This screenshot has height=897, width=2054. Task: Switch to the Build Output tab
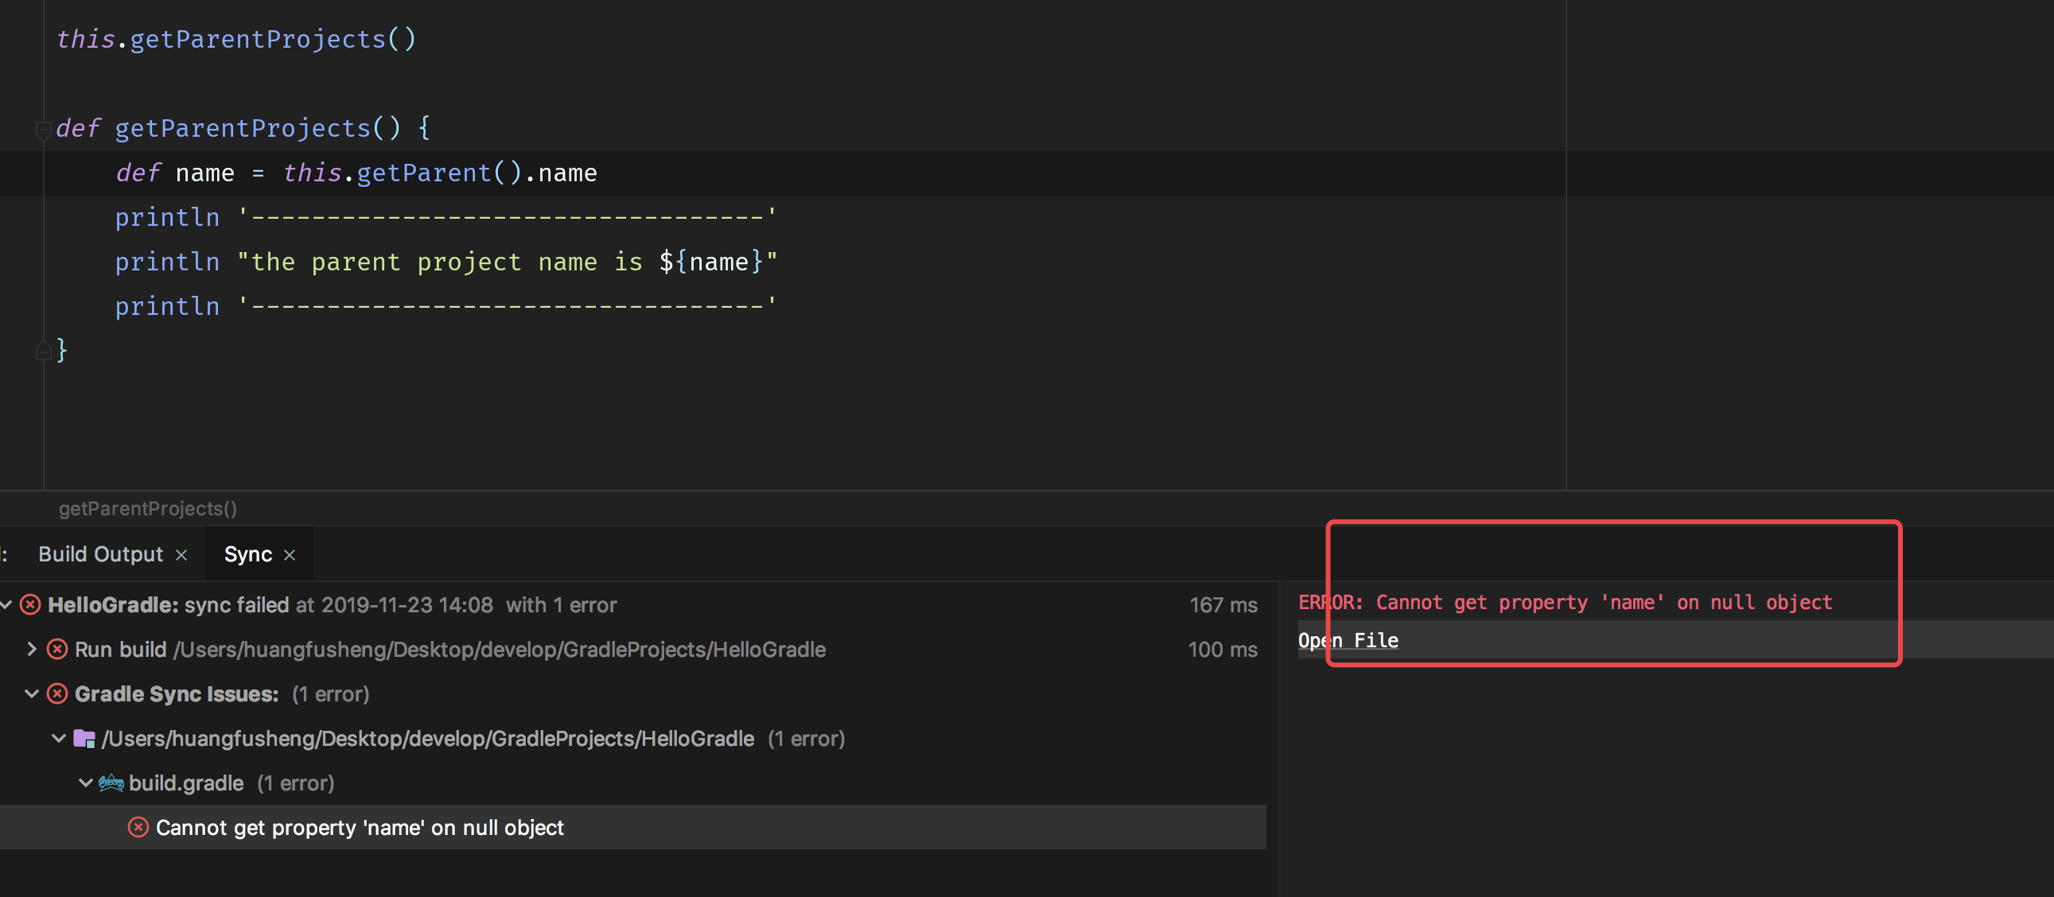(100, 554)
